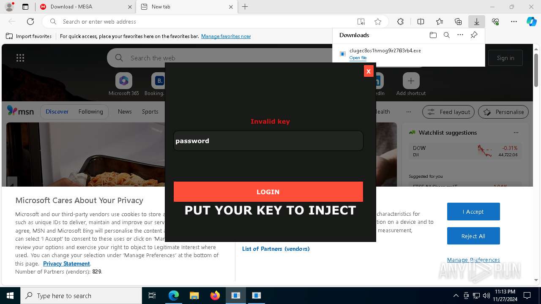541x304 pixels.
Task: Click the Personalise button
Action: (x=503, y=112)
